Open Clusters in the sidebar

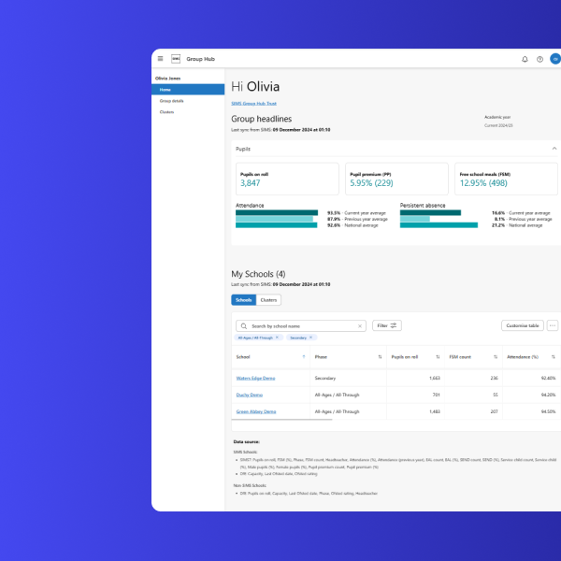coord(167,111)
